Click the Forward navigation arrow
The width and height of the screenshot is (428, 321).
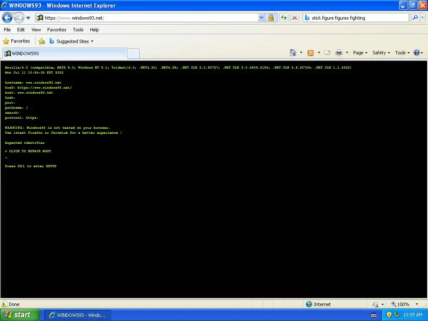(19, 18)
